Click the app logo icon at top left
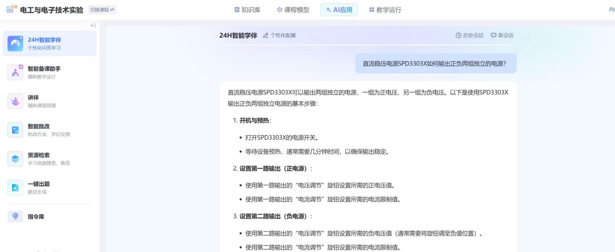Screen dimensions: 615x252 click(12, 10)
